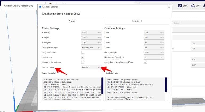Click the 'G-code flavor' label
Screen dimensions: 205x112
click(48, 67)
